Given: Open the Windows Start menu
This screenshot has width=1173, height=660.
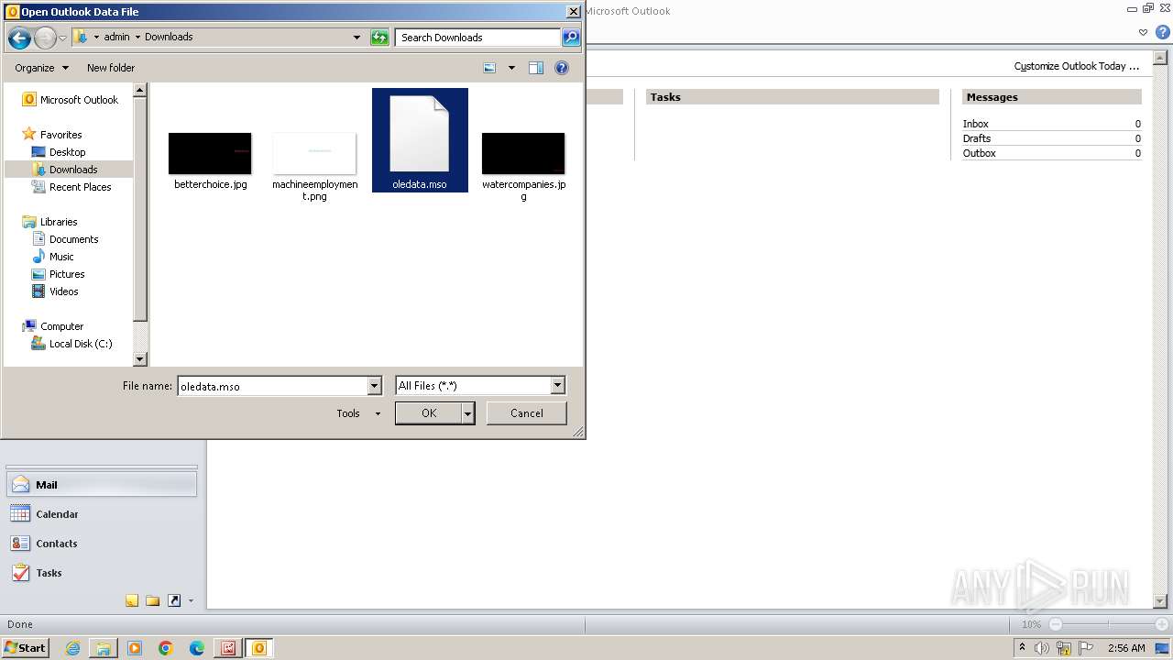Looking at the screenshot, I should pos(26,648).
